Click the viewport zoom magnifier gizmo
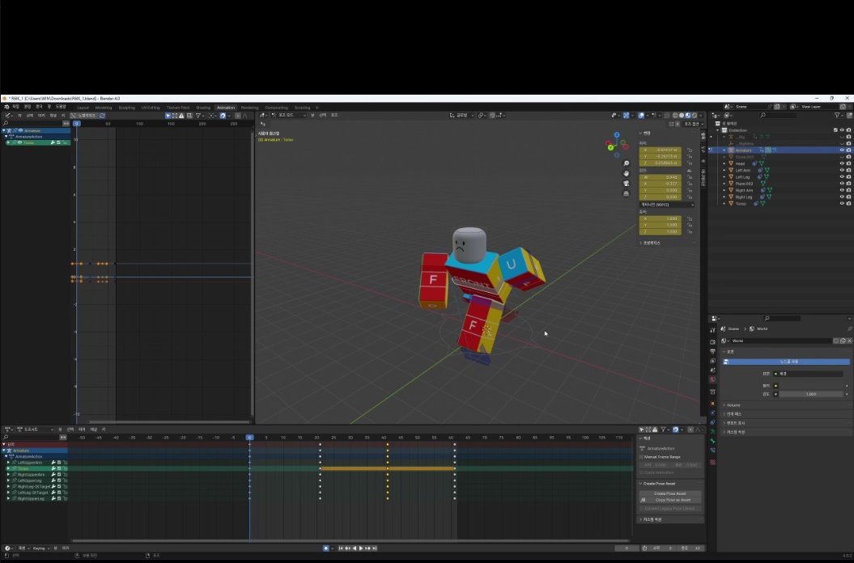 coord(627,163)
